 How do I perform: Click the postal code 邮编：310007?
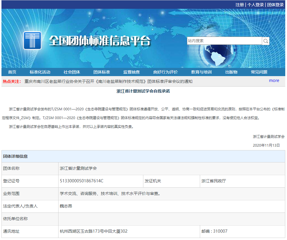coord(214,232)
